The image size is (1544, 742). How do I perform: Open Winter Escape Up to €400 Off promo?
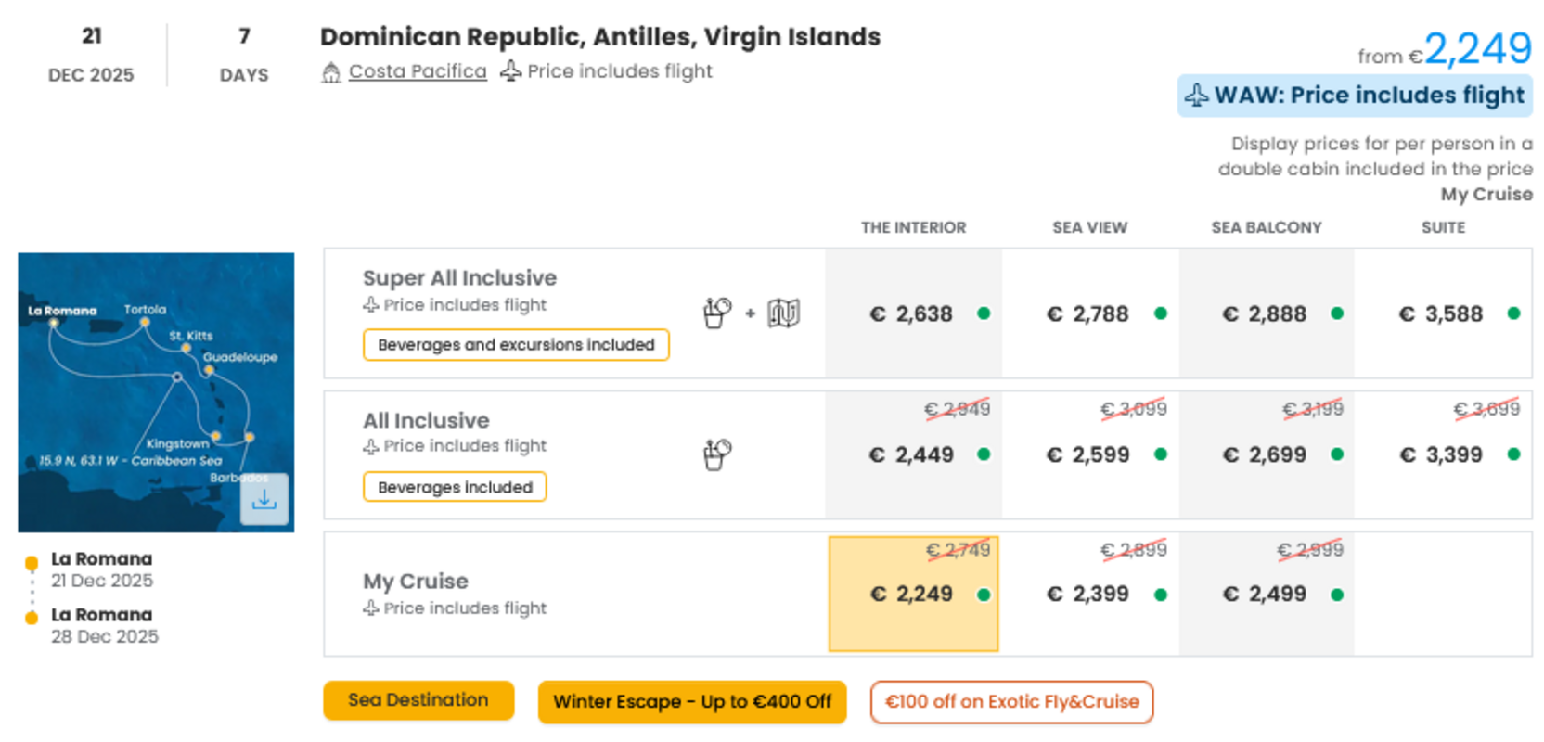click(x=692, y=701)
